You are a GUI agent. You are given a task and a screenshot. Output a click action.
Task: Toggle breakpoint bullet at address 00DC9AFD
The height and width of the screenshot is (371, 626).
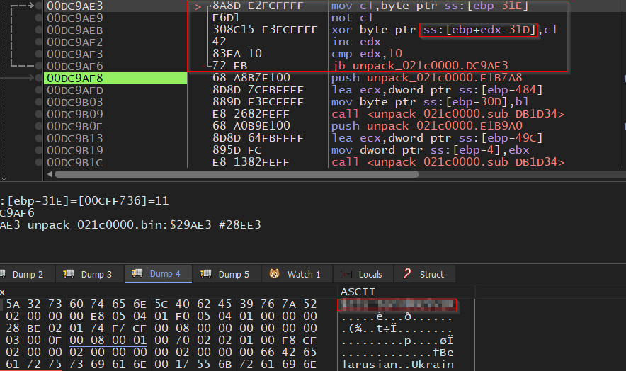click(x=38, y=90)
